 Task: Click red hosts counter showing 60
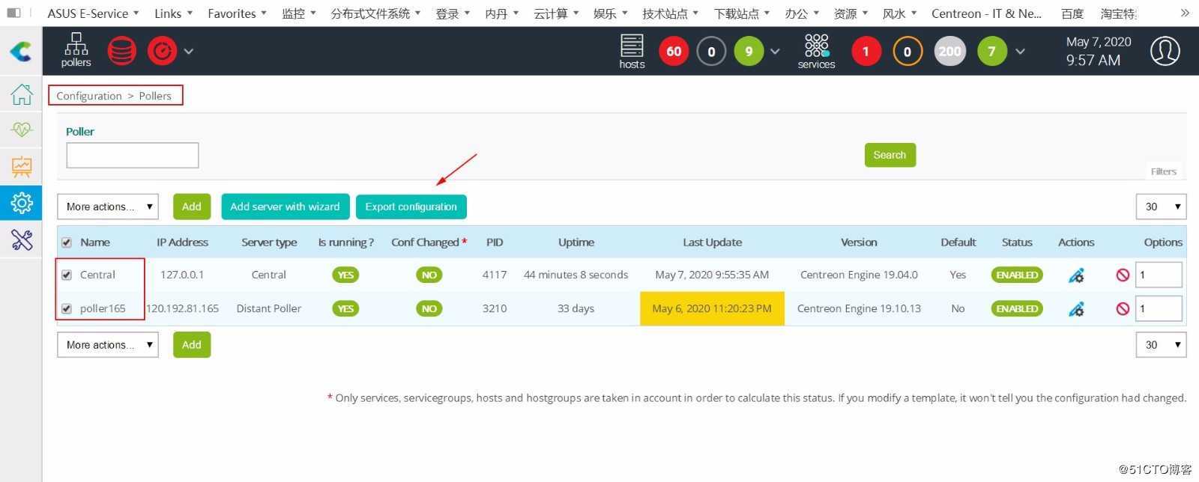coord(674,51)
